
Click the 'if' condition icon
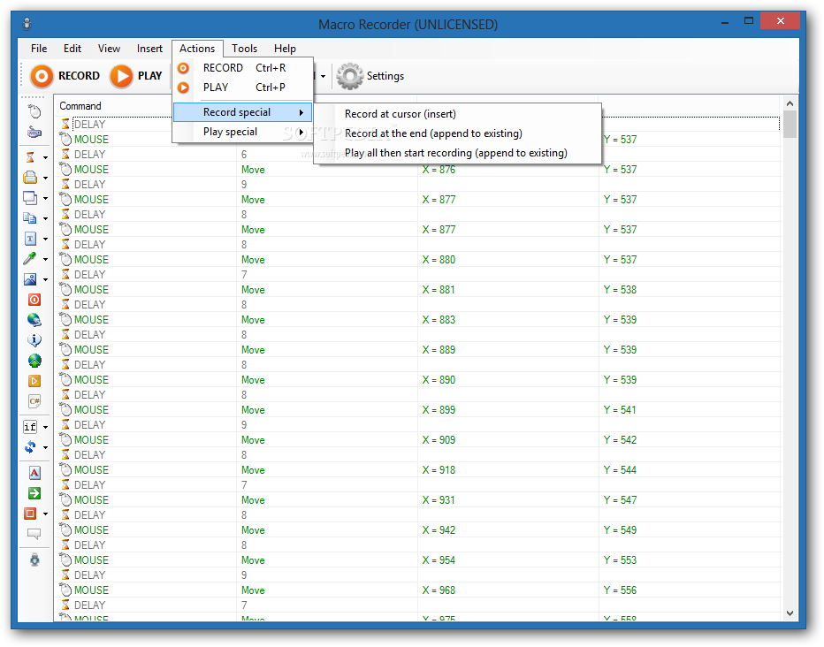click(30, 427)
